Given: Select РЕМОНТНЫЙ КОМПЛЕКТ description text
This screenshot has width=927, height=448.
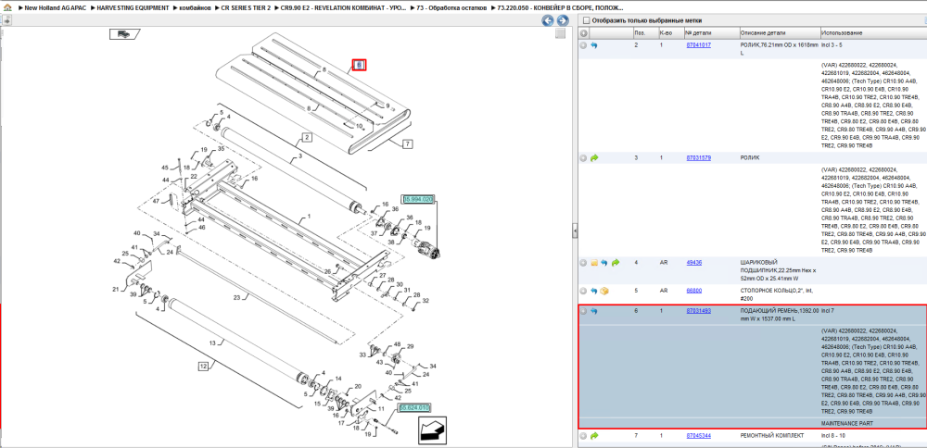Looking at the screenshot, I should [x=772, y=436].
